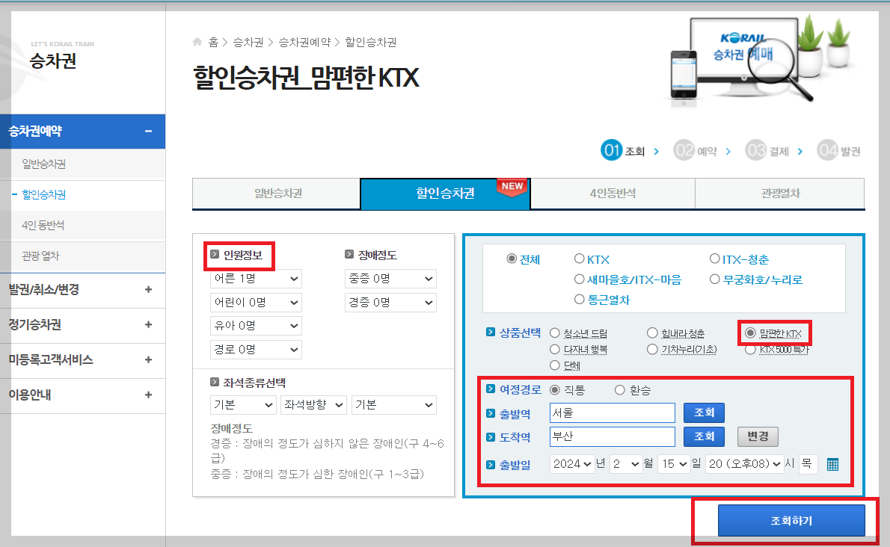Click 승차권예약 link in breadcrumb
This screenshot has width=890, height=547.
coord(304,42)
